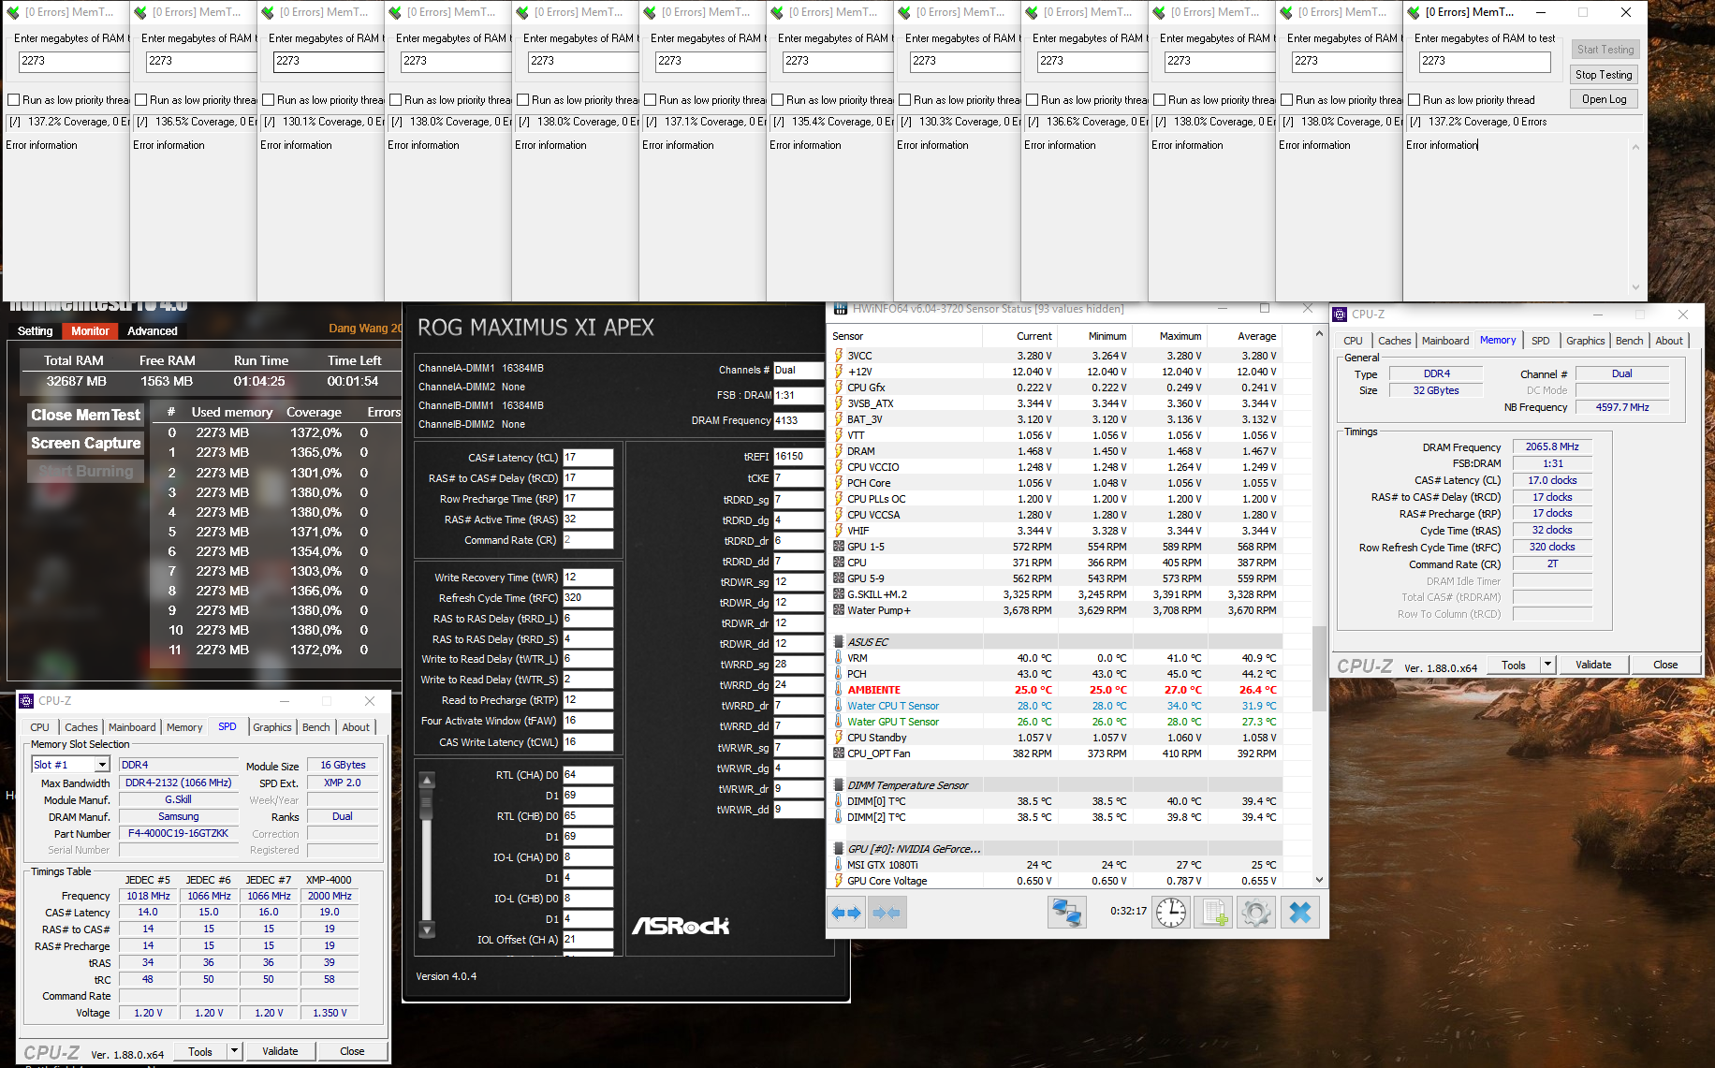Switch to Setting tab in RunMemTestPro

tap(36, 331)
